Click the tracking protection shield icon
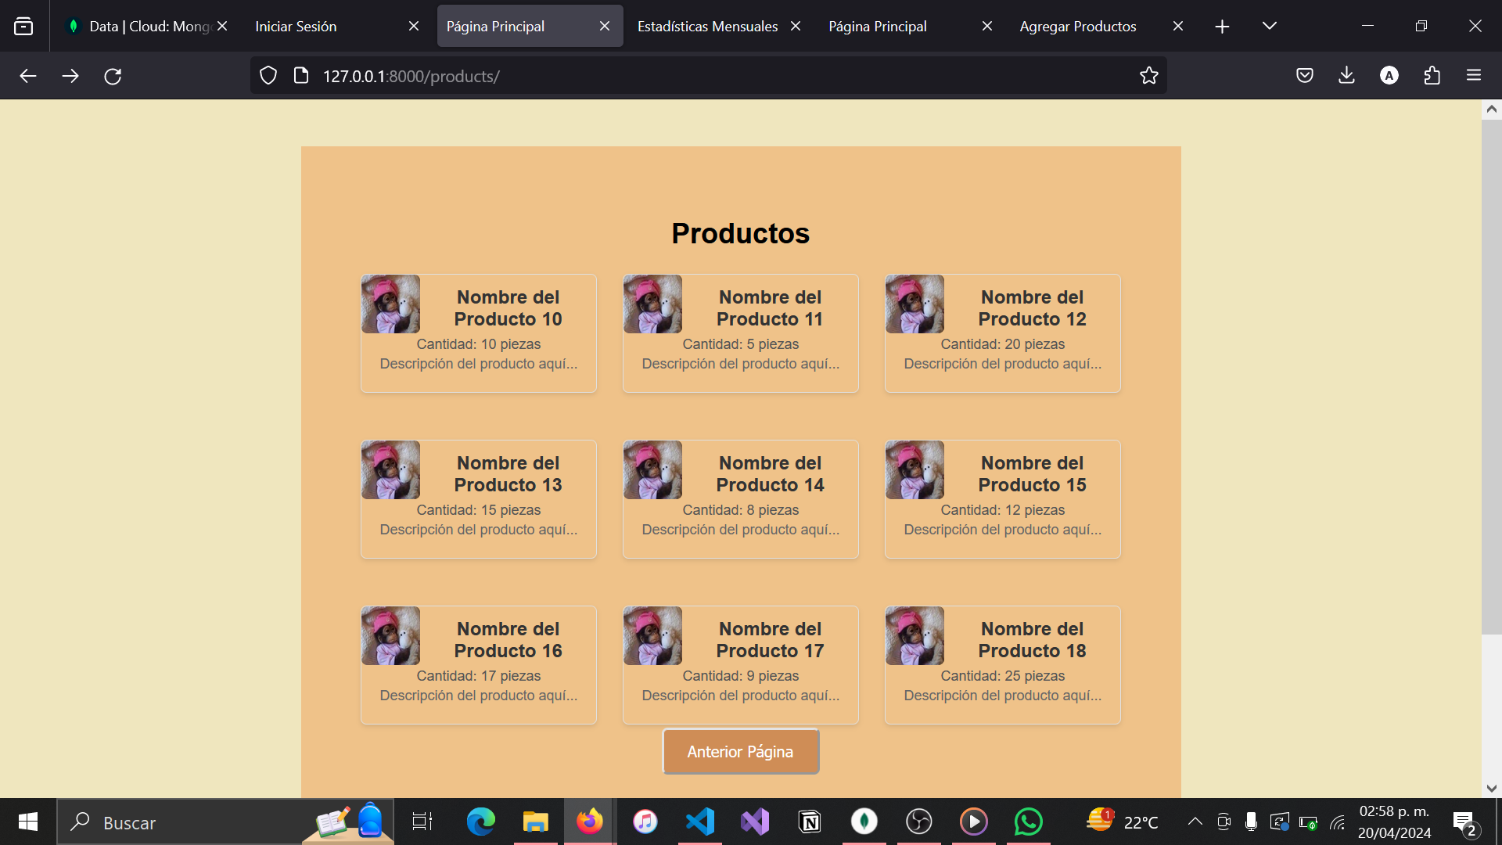1502x845 pixels. pos(268,76)
